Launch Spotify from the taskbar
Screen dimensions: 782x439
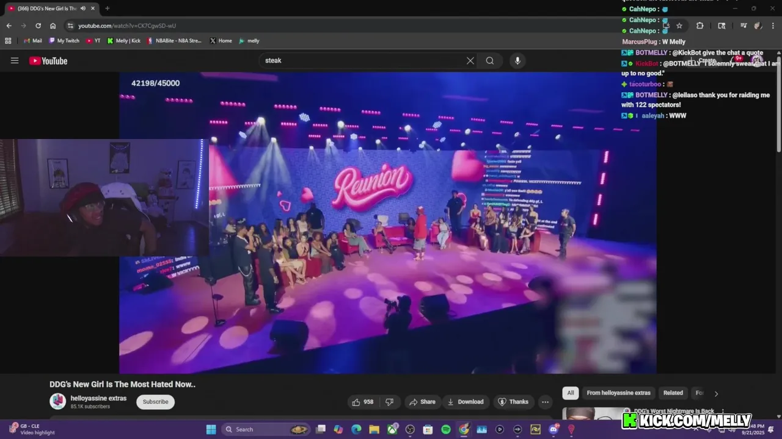coord(446,429)
